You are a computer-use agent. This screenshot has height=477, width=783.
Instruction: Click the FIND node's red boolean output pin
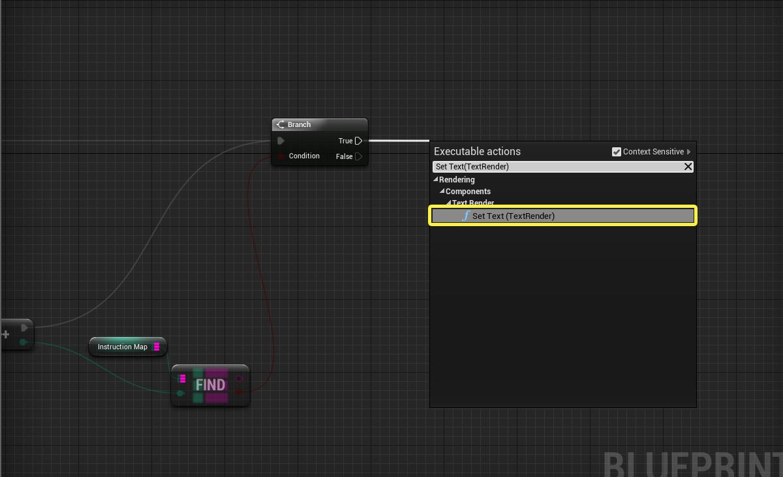239,392
